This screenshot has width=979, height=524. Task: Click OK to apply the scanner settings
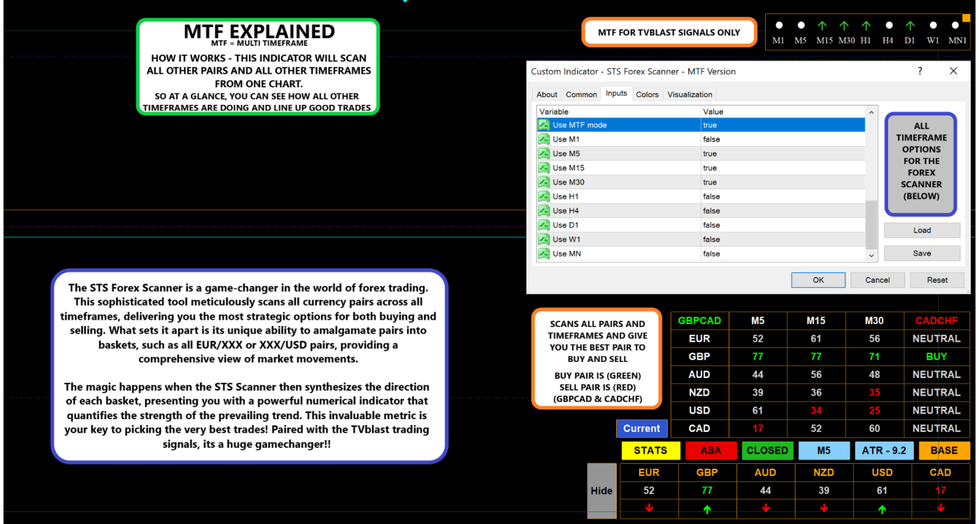(x=818, y=279)
